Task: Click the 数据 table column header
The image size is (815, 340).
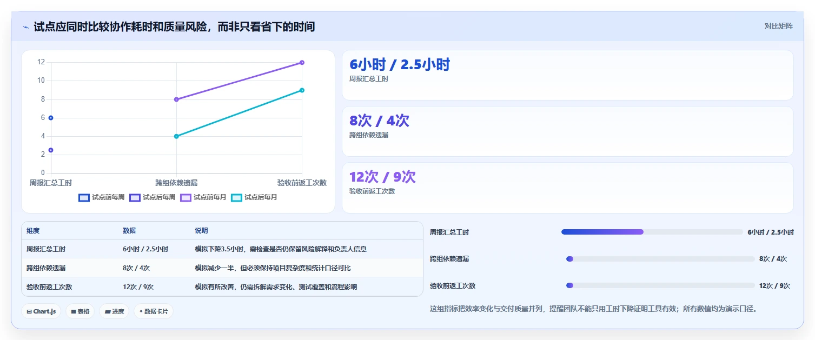Action: coord(129,231)
